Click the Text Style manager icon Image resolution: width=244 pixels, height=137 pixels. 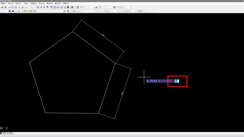pyautogui.click(x=78, y=7)
